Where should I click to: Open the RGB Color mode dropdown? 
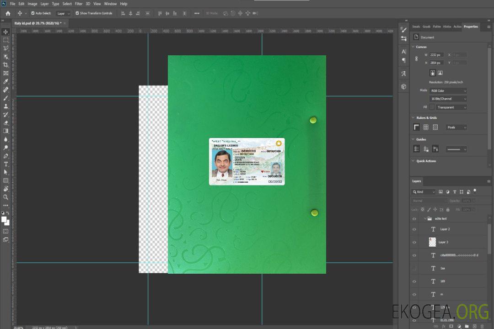tap(448, 90)
